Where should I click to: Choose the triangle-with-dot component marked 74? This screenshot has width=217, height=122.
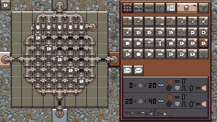(193, 21)
